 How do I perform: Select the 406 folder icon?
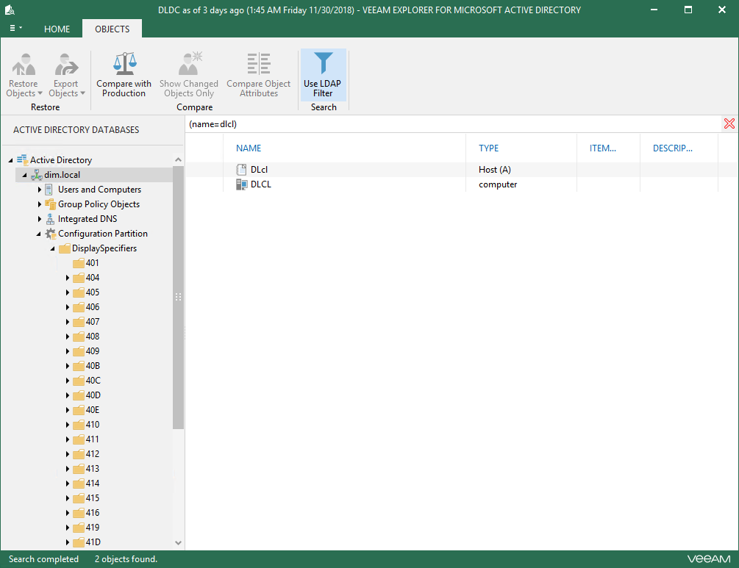point(79,307)
